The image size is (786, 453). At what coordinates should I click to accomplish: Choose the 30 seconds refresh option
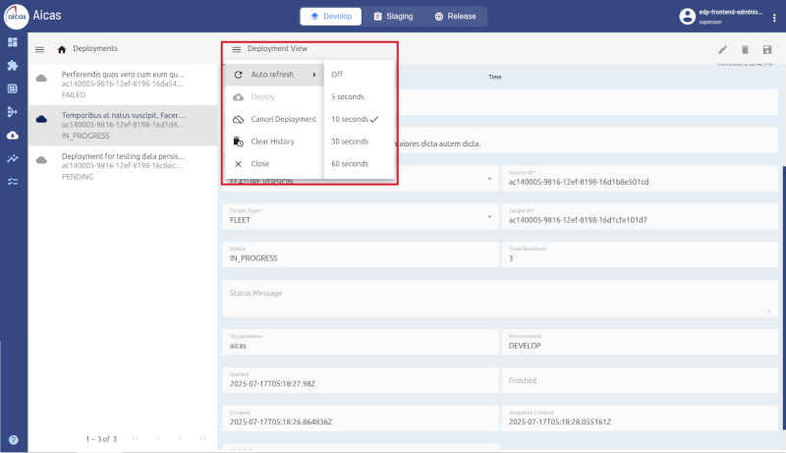[x=350, y=142]
